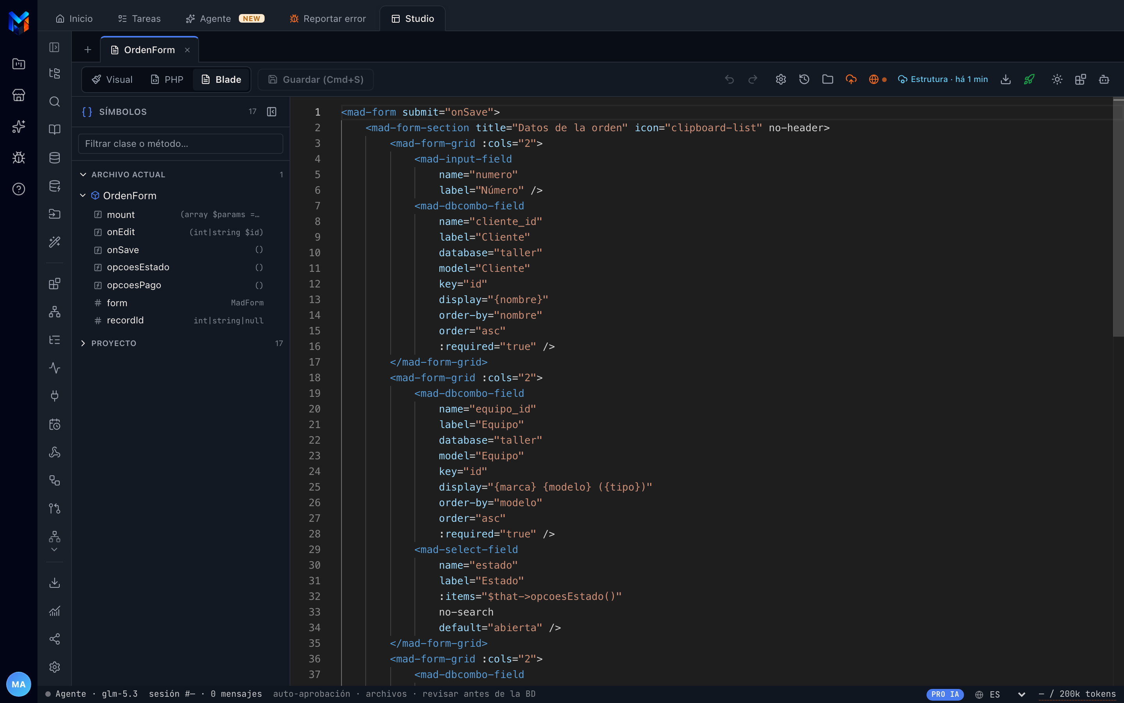Image resolution: width=1124 pixels, height=703 pixels.
Task: Click the search magnifier sidebar icon
Action: click(x=55, y=102)
